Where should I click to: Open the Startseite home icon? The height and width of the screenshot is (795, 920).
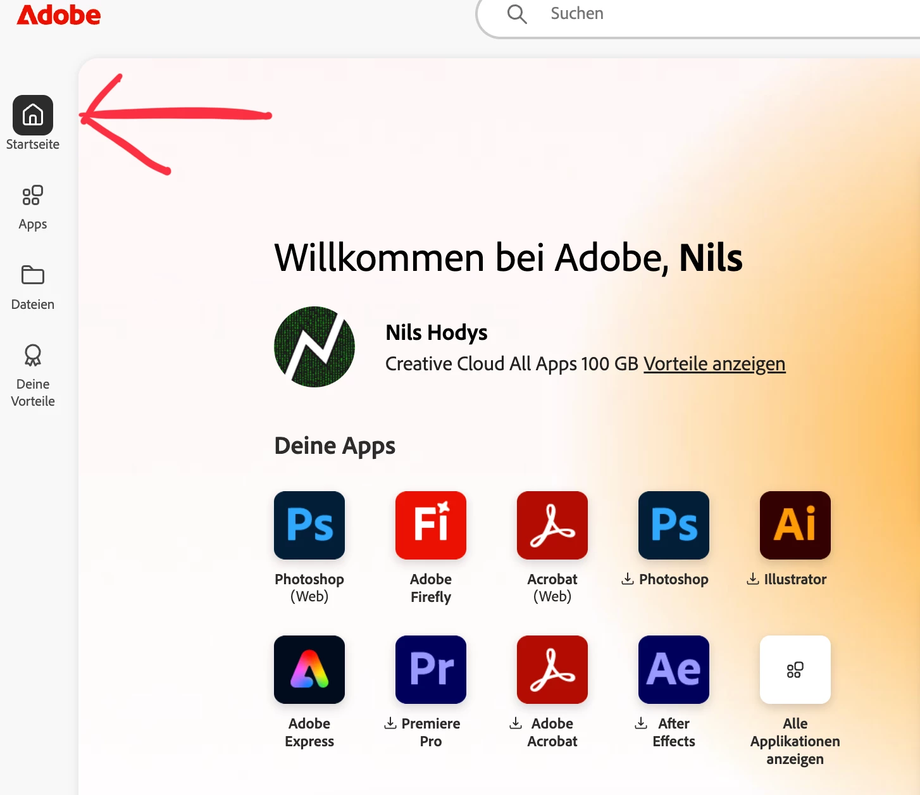[33, 115]
